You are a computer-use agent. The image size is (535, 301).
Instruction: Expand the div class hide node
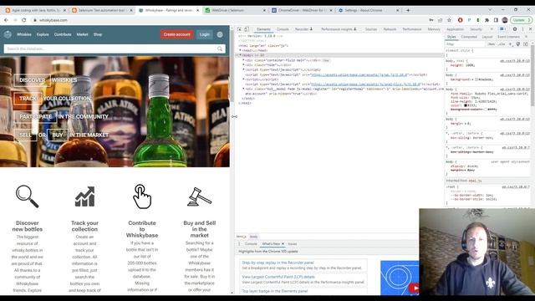[x=243, y=65]
